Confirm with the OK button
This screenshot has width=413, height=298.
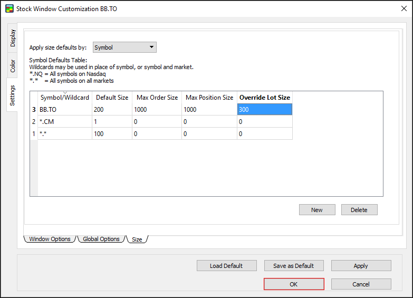(293, 284)
